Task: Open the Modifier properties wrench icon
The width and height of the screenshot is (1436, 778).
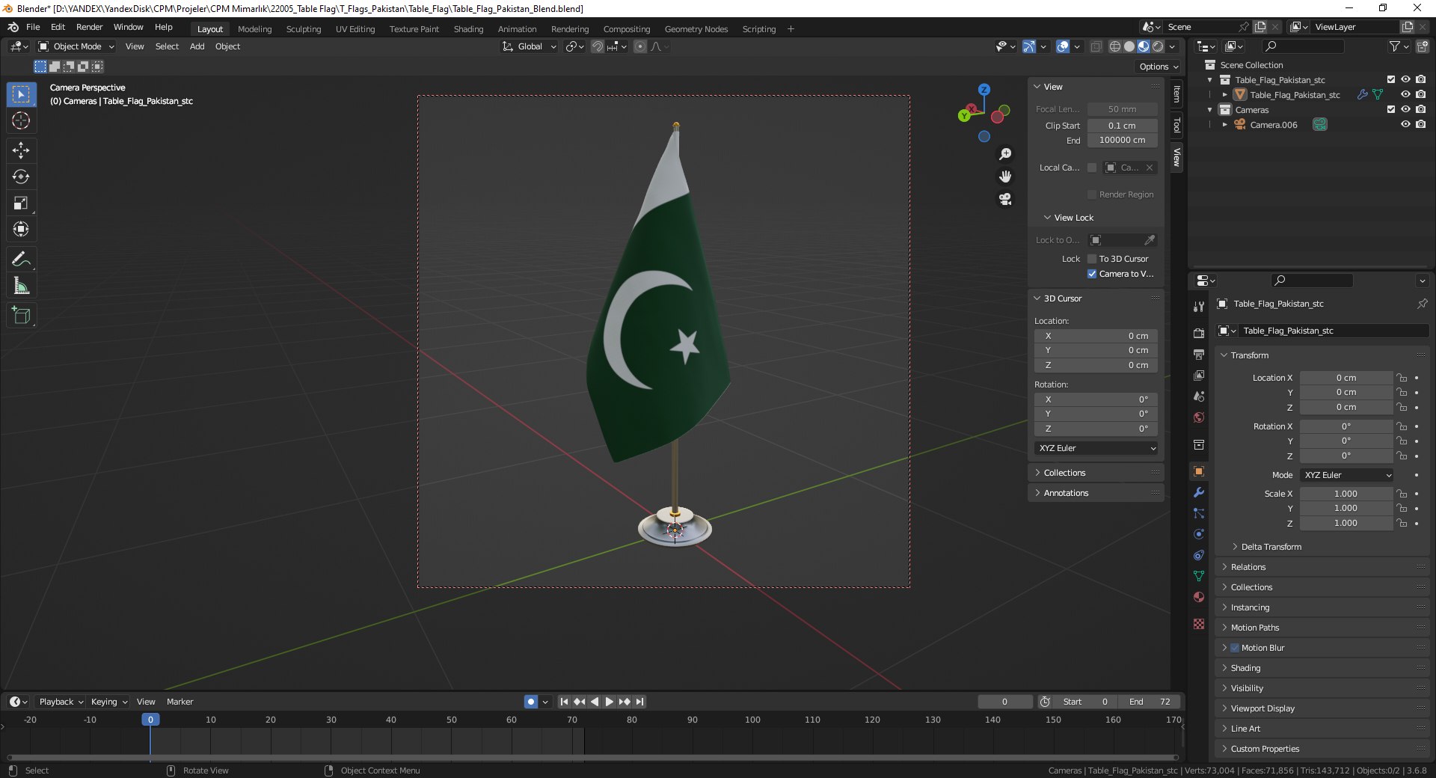Action: (1199, 492)
